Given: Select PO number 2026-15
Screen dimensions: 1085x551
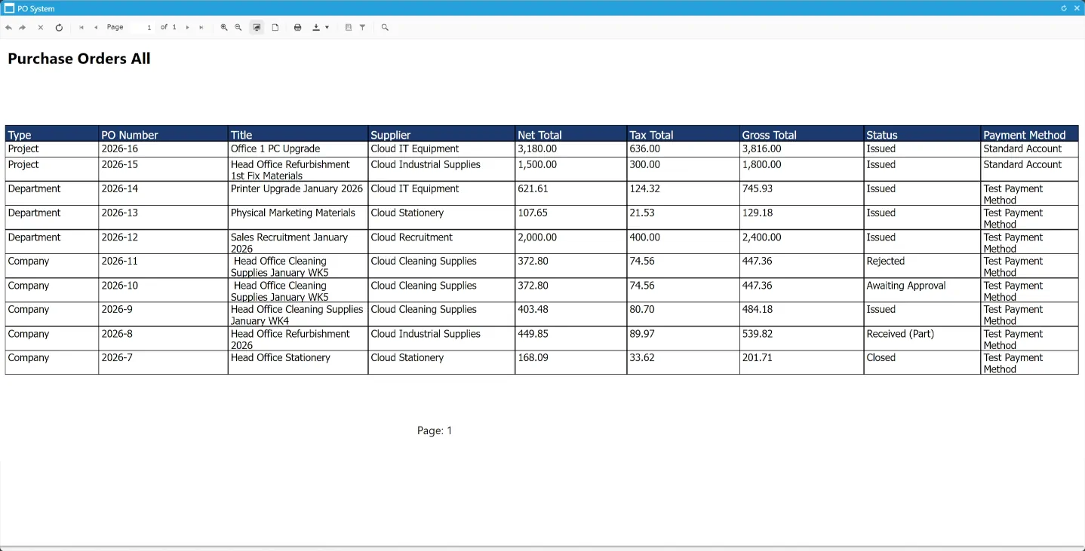Looking at the screenshot, I should click(120, 165).
